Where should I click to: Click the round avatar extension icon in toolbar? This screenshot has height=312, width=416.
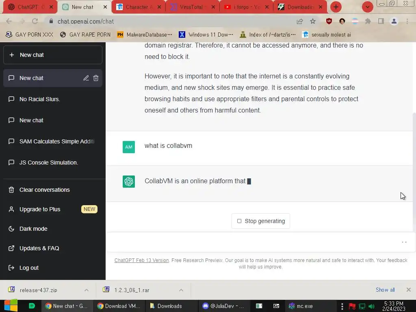click(342, 21)
